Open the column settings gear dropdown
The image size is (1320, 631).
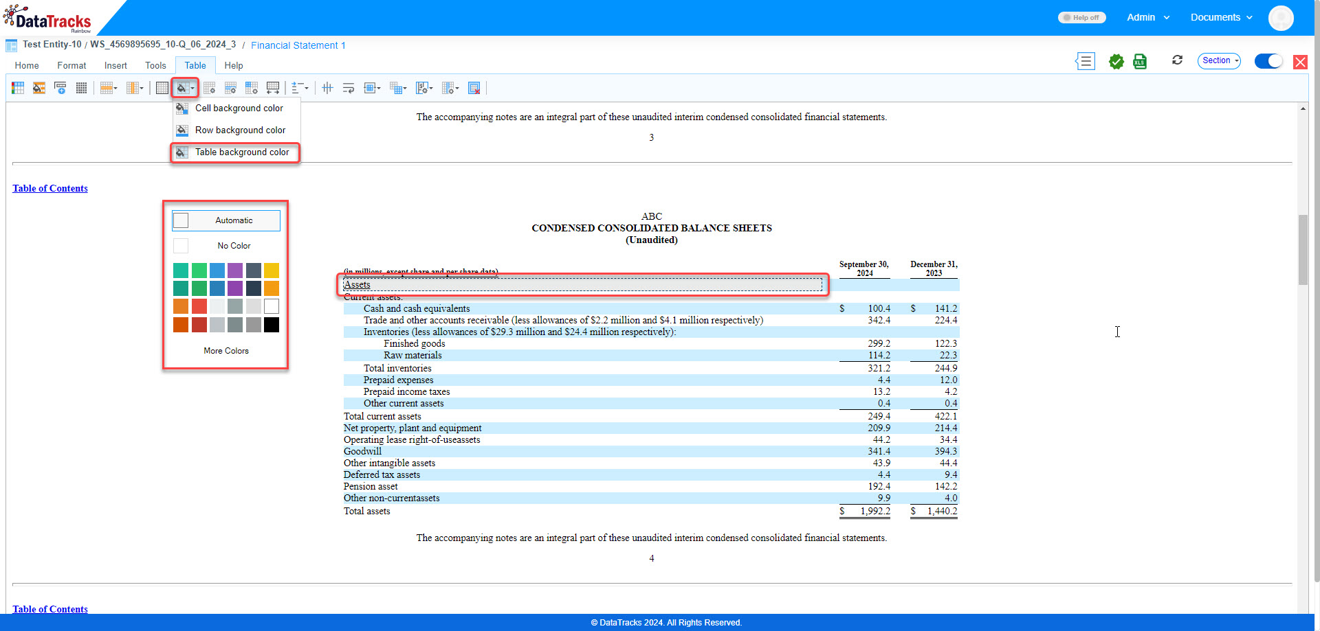pos(450,88)
